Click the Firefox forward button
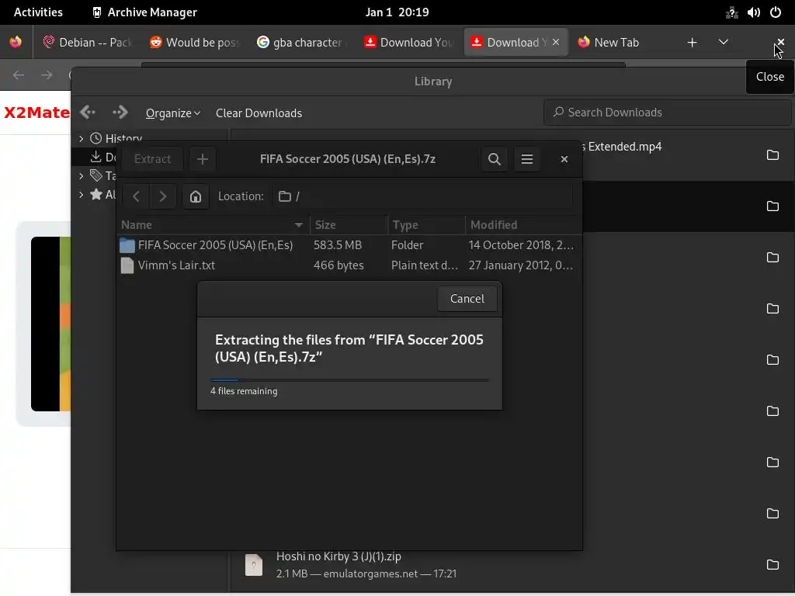 point(47,75)
